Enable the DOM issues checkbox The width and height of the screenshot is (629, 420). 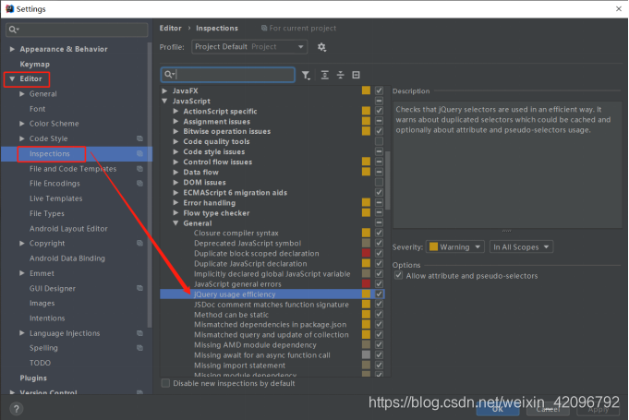[379, 182]
